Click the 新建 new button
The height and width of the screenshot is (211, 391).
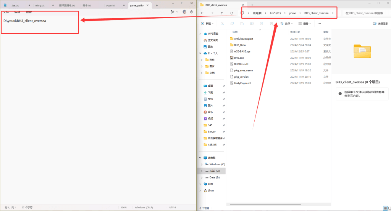(207, 24)
